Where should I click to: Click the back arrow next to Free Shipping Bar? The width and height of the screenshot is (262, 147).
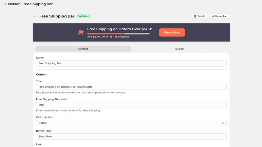tap(35, 16)
